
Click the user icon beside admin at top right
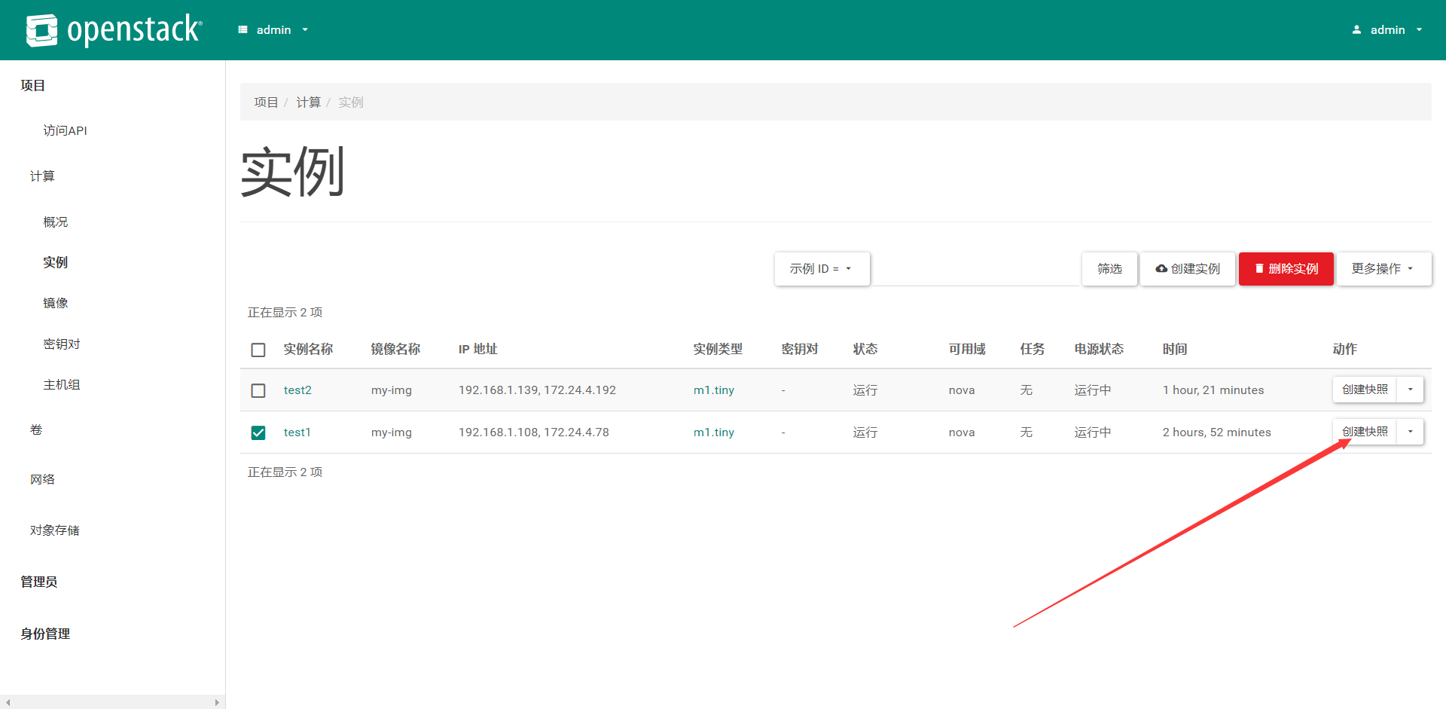pos(1356,30)
